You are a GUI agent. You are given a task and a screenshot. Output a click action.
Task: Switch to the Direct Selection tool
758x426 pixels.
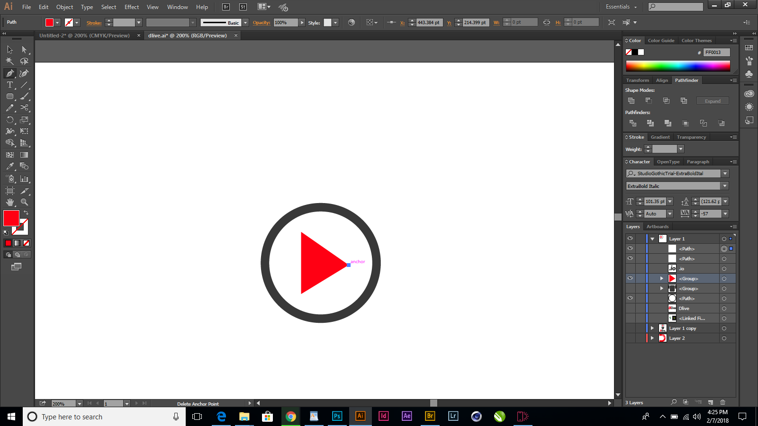point(24,49)
